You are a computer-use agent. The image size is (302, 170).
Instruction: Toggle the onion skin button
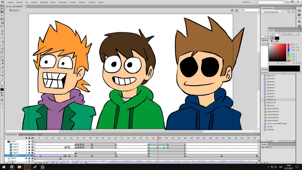[x=57, y=163]
